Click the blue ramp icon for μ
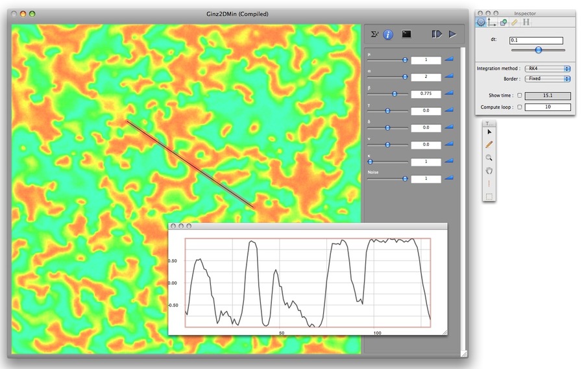584x369 pixels. click(449, 59)
